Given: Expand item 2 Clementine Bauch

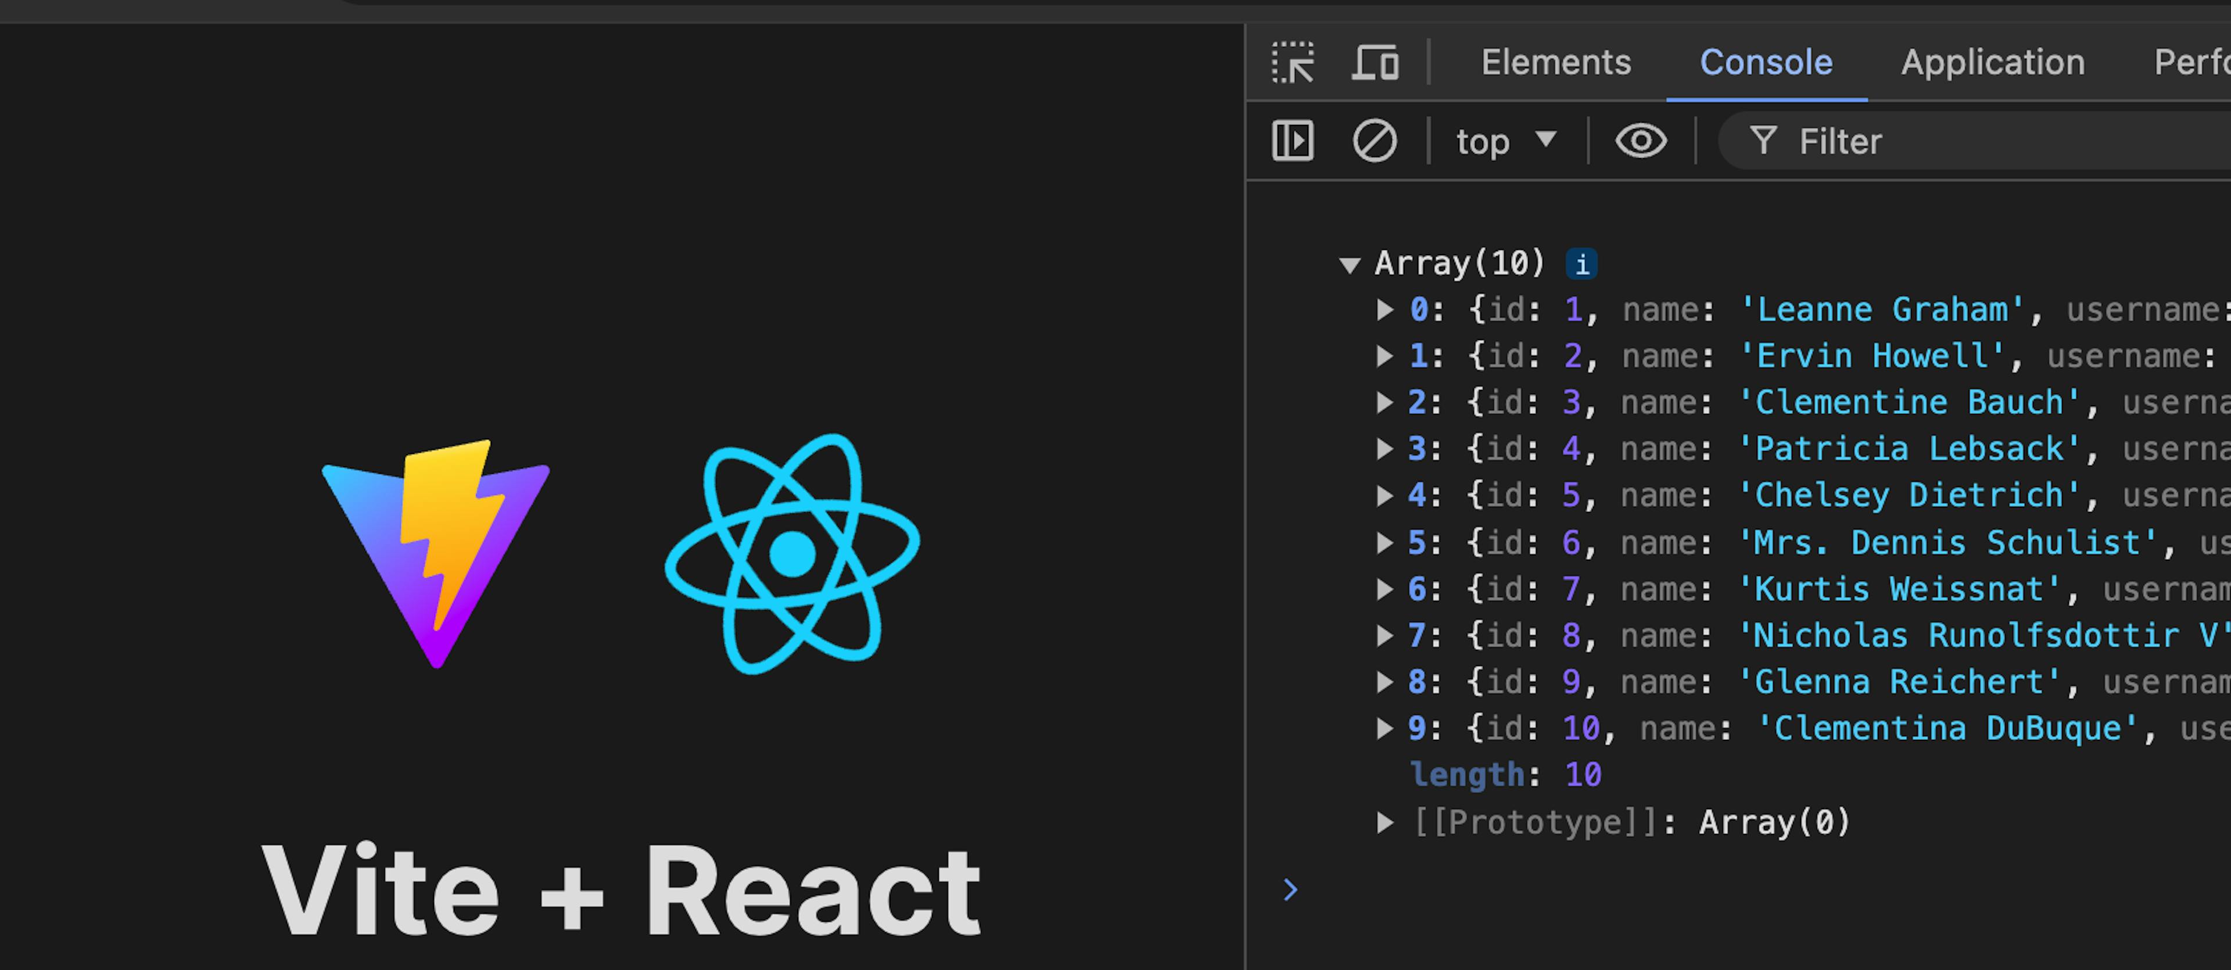Looking at the screenshot, I should tap(1385, 402).
